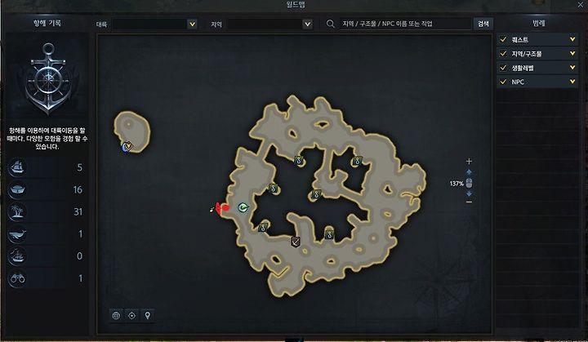Image resolution: width=588 pixels, height=342 pixels.
Task: Select the 범례 legend header tab
Action: [x=538, y=23]
